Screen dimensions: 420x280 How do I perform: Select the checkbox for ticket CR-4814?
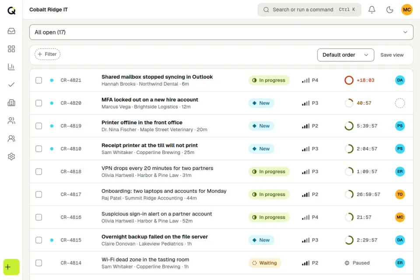[x=39, y=263]
